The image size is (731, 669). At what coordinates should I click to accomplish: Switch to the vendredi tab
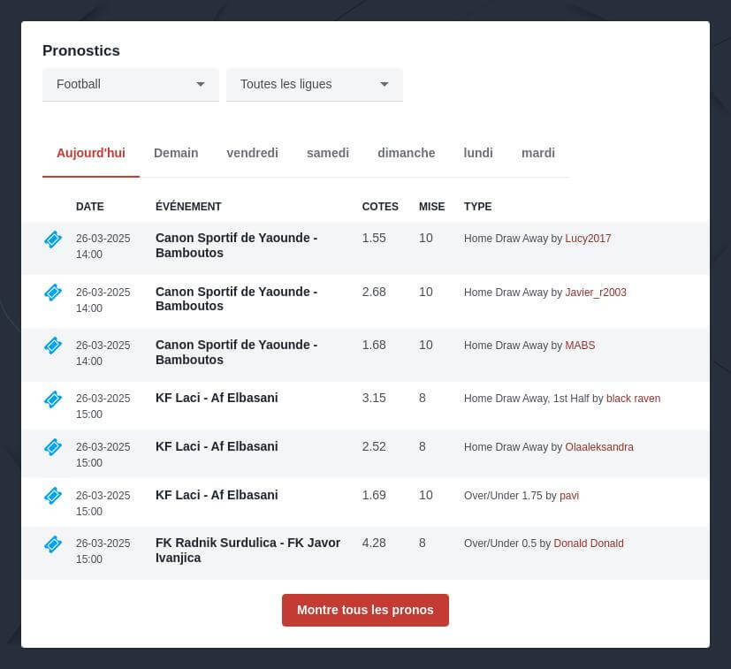[252, 153]
